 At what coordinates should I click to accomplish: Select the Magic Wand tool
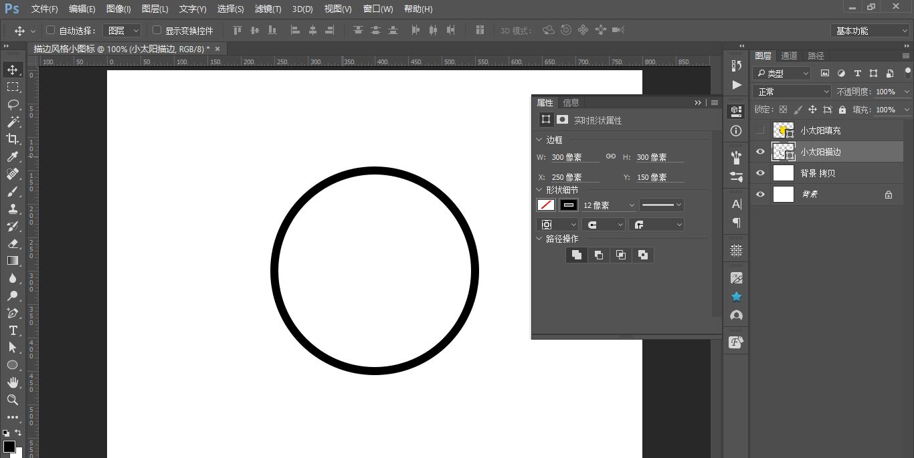13,122
